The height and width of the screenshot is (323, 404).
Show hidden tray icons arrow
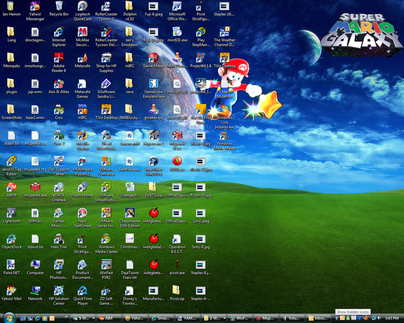[x=337, y=318]
